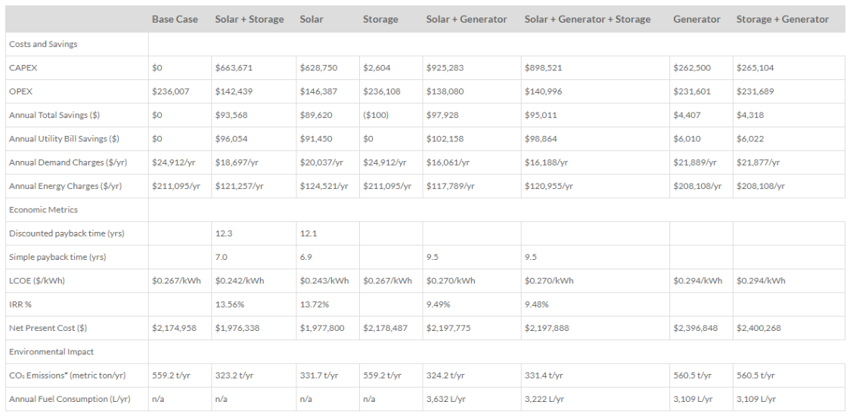Click Annual Utility Bill Savings ($) label

pos(64,139)
